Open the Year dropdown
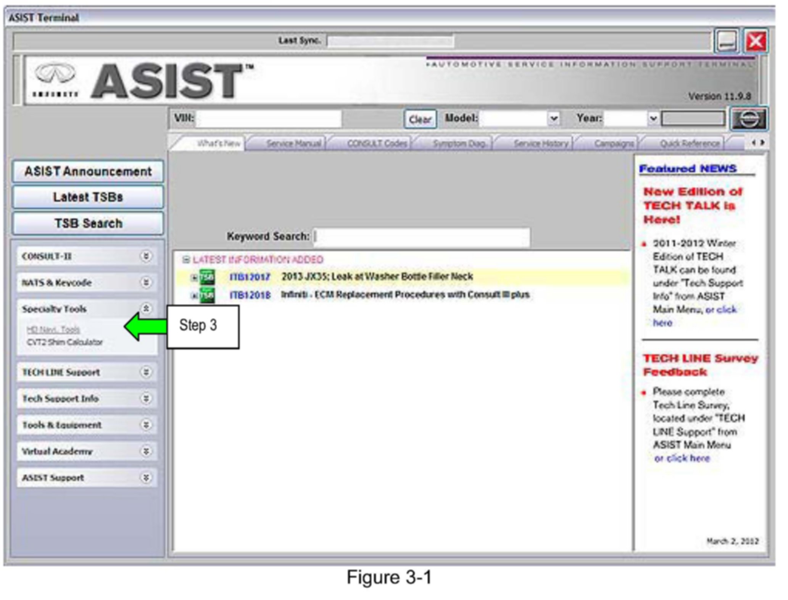788x600 pixels. pos(653,119)
